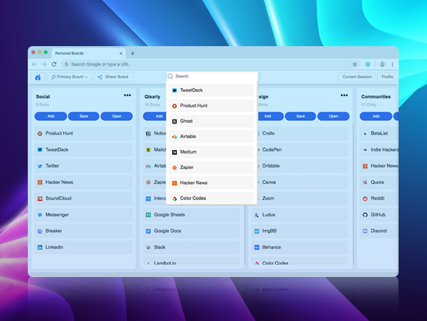
Task: Open the Profile button
Action: click(387, 77)
